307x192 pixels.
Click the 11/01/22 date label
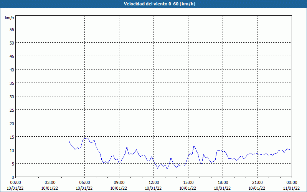(291, 188)
